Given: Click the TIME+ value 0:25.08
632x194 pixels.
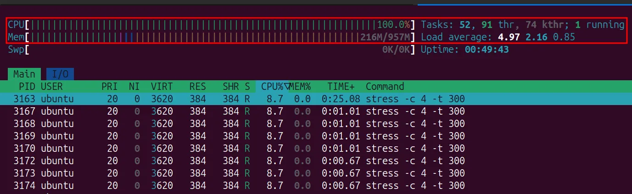Looking at the screenshot, I should 341,99.
